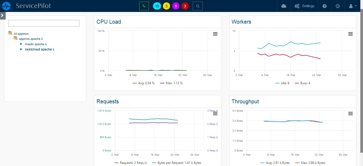Open the Workers chart context menu
The image size is (363, 166).
tap(350, 34)
